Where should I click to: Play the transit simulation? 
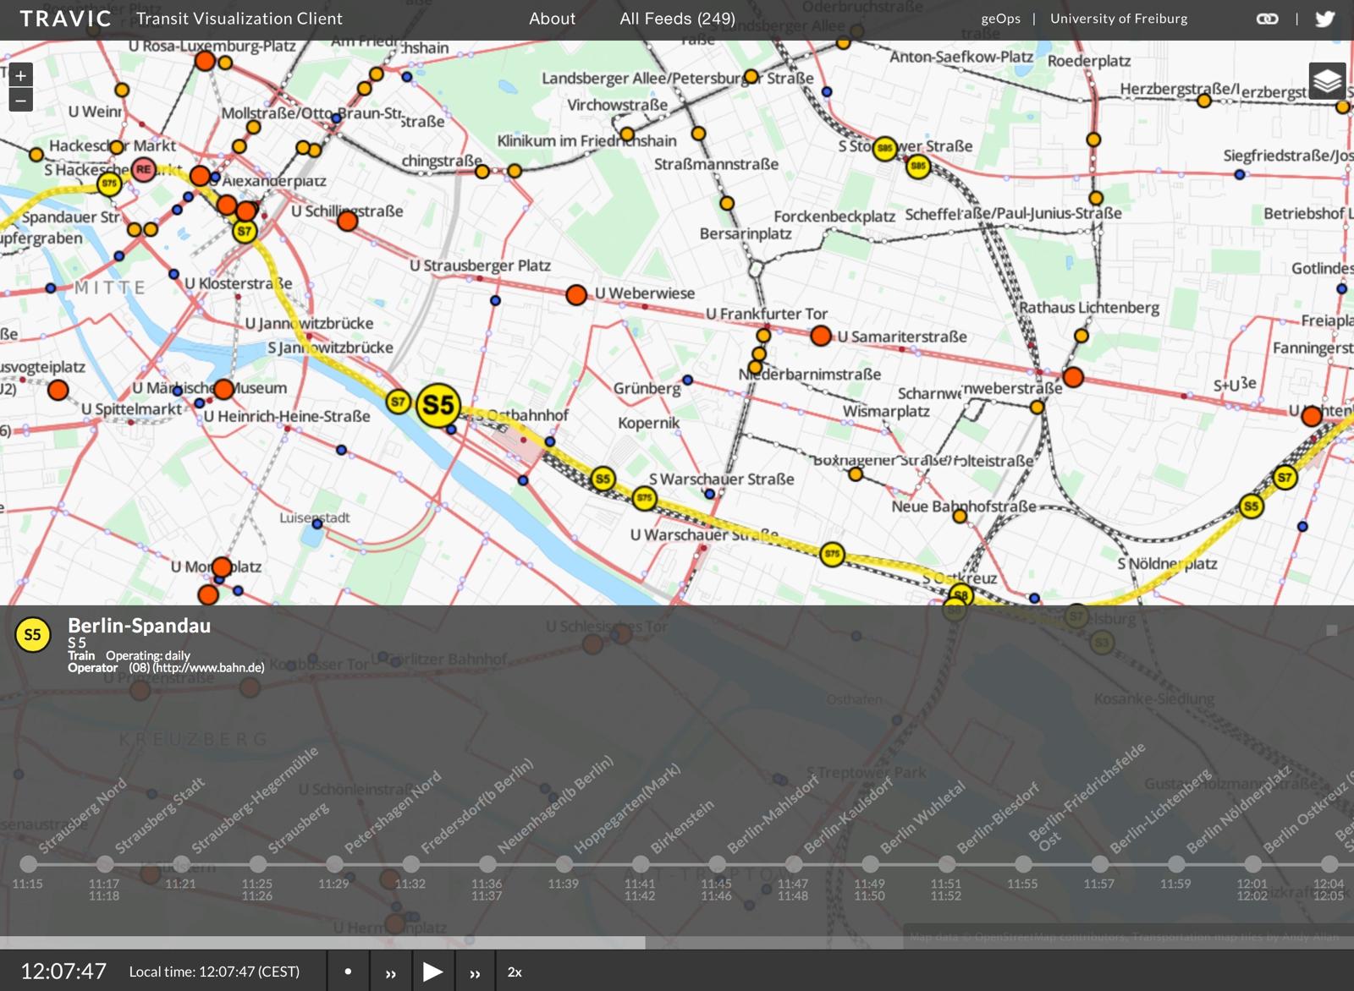coord(432,972)
